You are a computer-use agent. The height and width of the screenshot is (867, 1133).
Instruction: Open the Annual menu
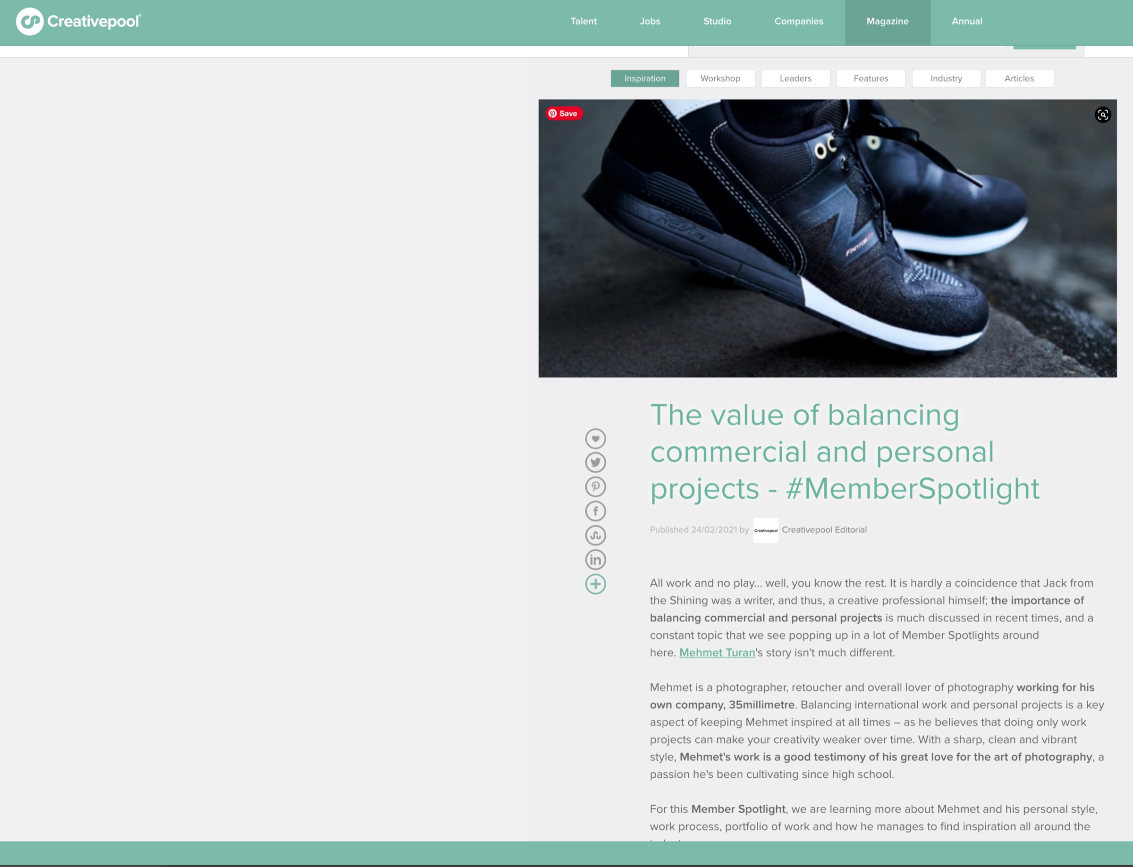pos(967,21)
